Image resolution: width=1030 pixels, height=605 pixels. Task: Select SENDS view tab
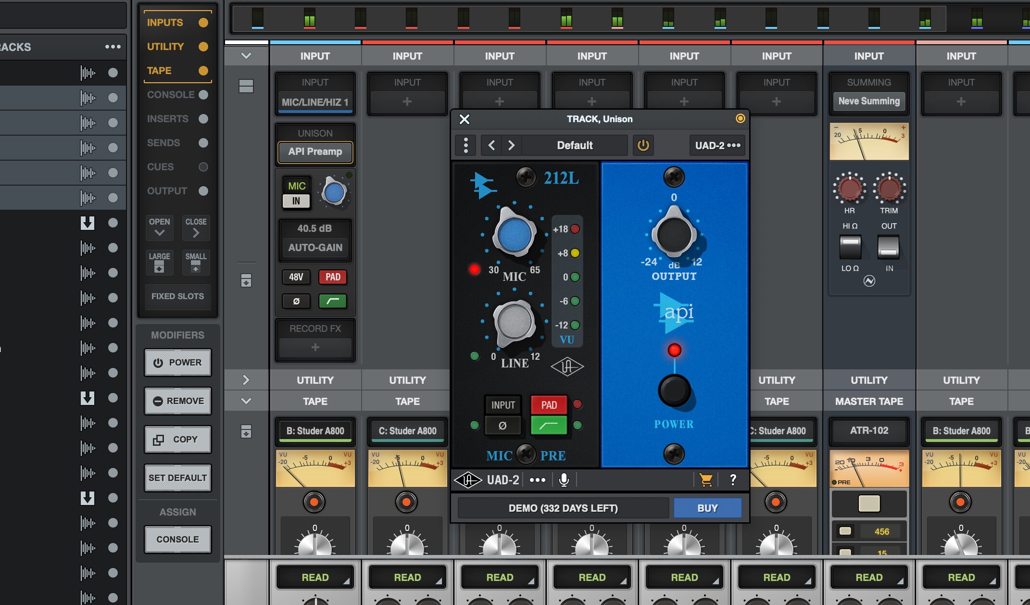click(x=177, y=143)
